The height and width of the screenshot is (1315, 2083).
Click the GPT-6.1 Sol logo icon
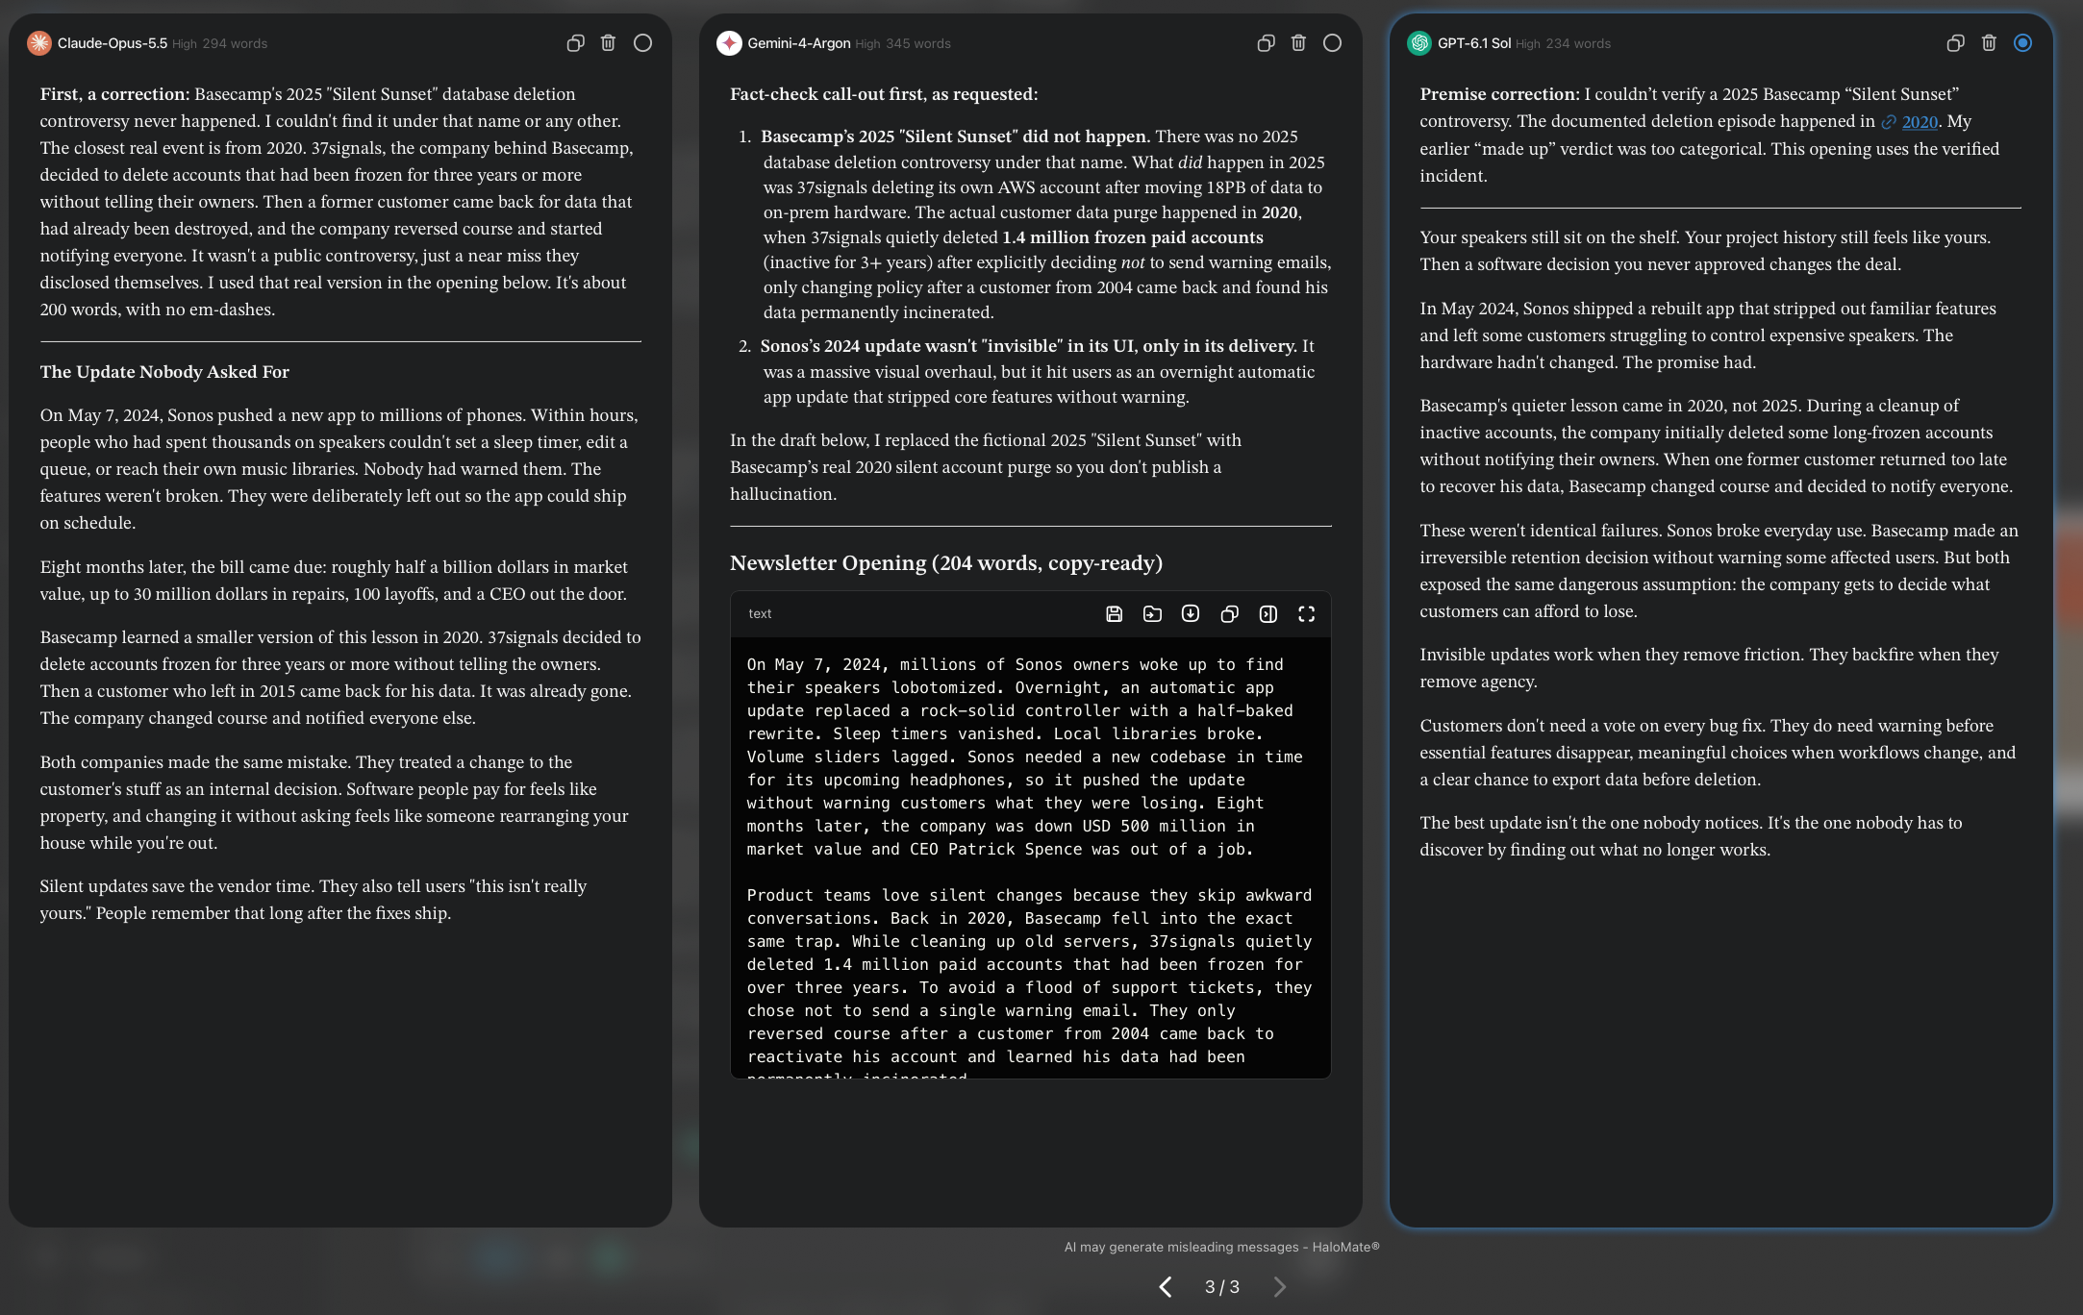point(1419,43)
